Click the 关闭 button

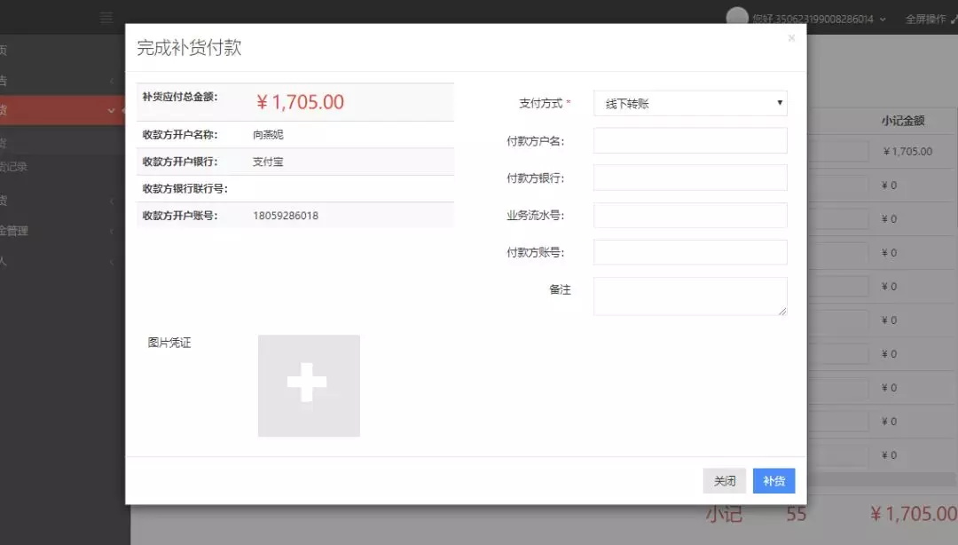point(725,481)
